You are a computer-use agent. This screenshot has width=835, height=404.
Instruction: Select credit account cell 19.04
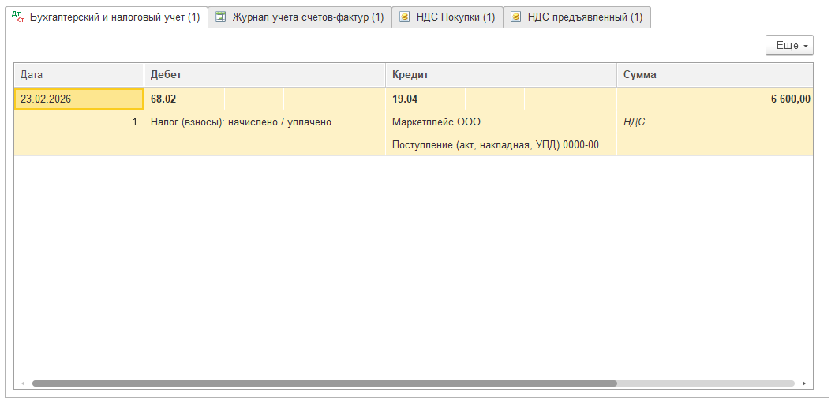[x=425, y=99]
